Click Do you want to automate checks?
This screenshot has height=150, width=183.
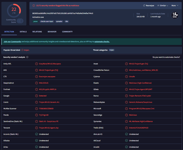click(166, 57)
